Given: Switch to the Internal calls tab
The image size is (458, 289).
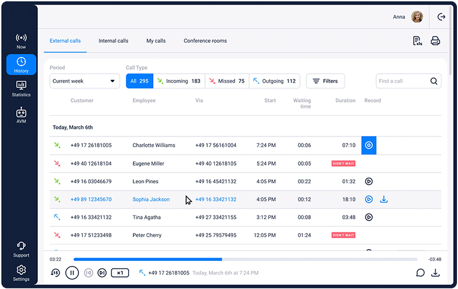Looking at the screenshot, I should (113, 41).
